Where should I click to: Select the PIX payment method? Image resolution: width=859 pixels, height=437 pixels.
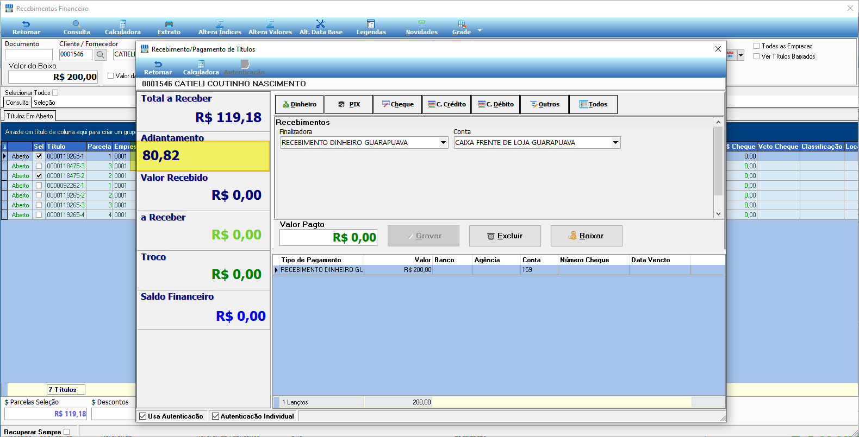coord(349,104)
